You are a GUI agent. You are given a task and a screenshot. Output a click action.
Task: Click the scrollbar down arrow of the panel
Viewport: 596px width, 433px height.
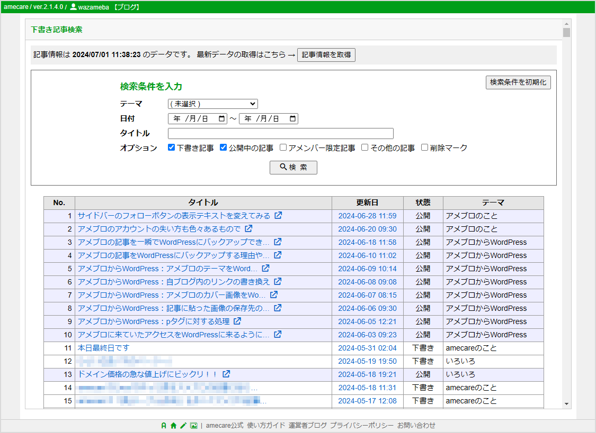tap(567, 404)
